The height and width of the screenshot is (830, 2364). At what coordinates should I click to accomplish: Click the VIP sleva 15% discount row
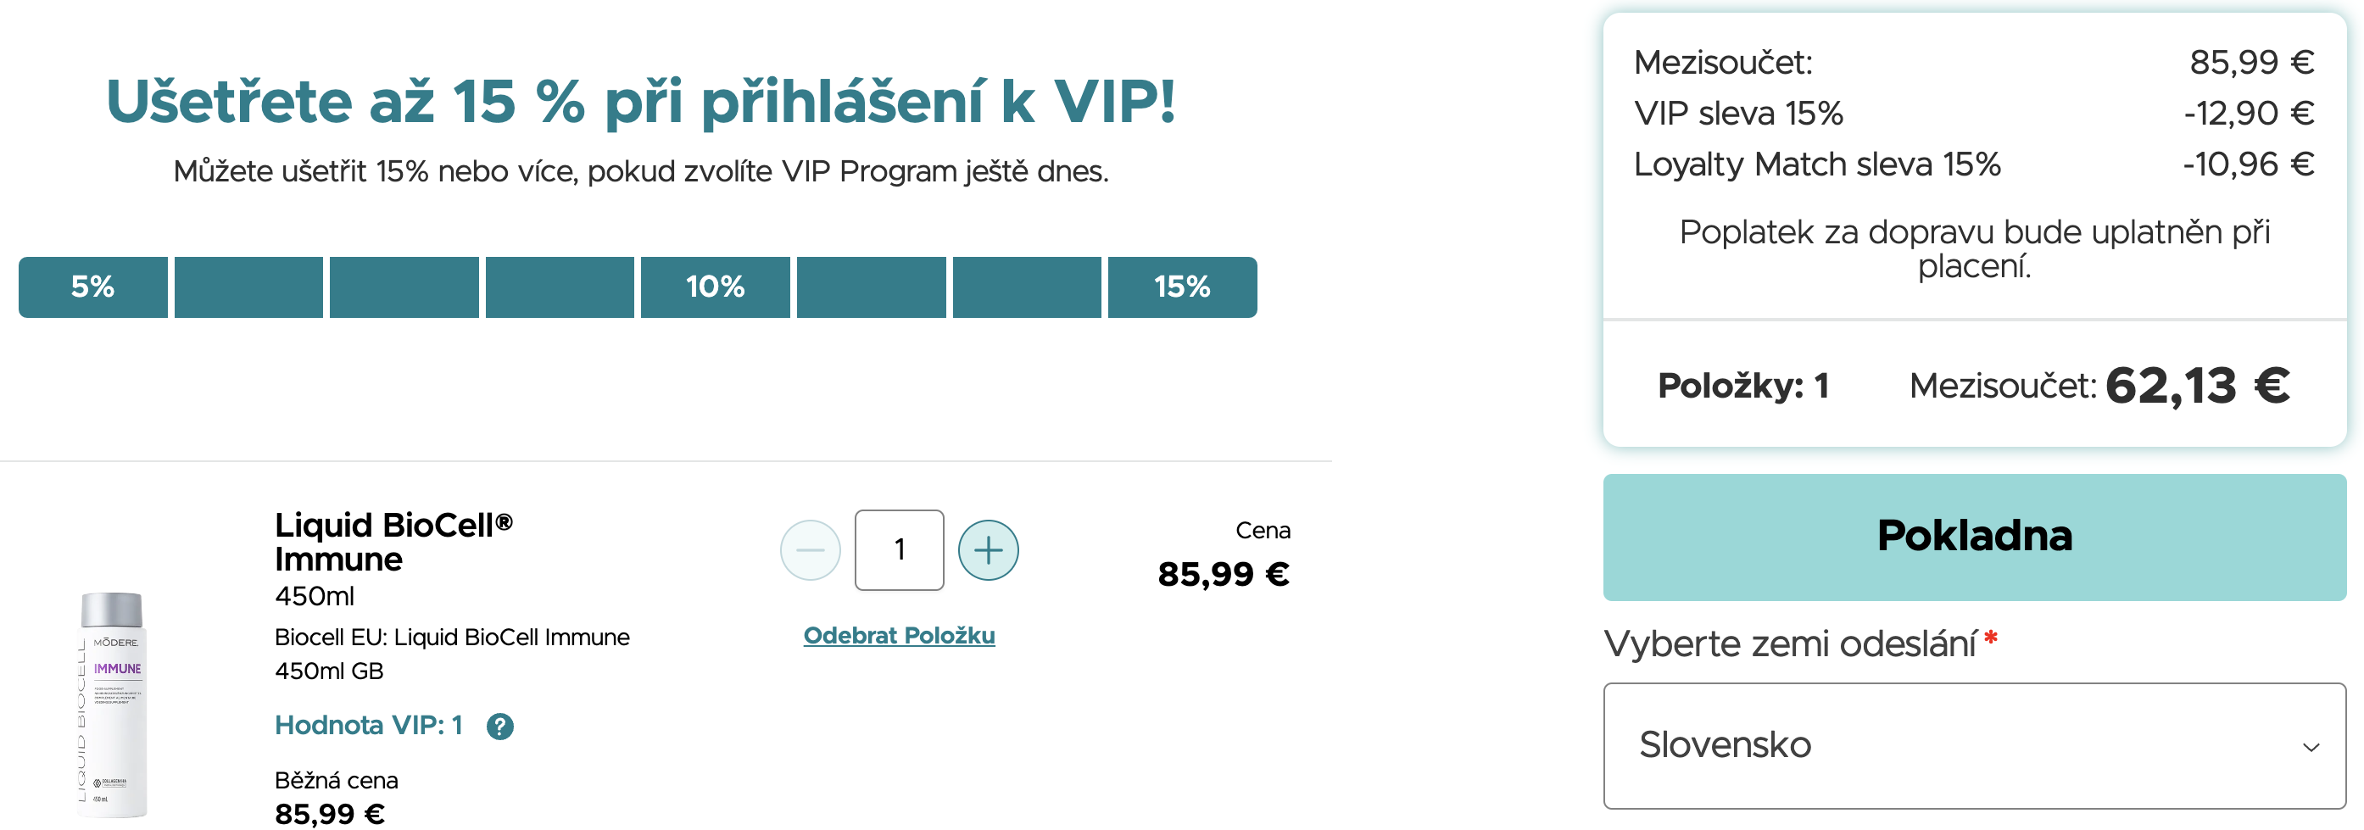pyautogui.click(x=1973, y=113)
